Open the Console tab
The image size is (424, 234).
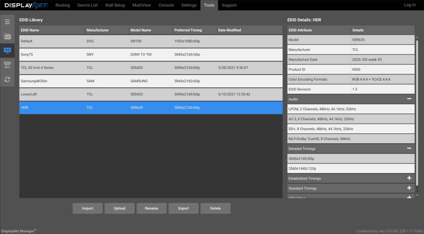pyautogui.click(x=166, y=5)
